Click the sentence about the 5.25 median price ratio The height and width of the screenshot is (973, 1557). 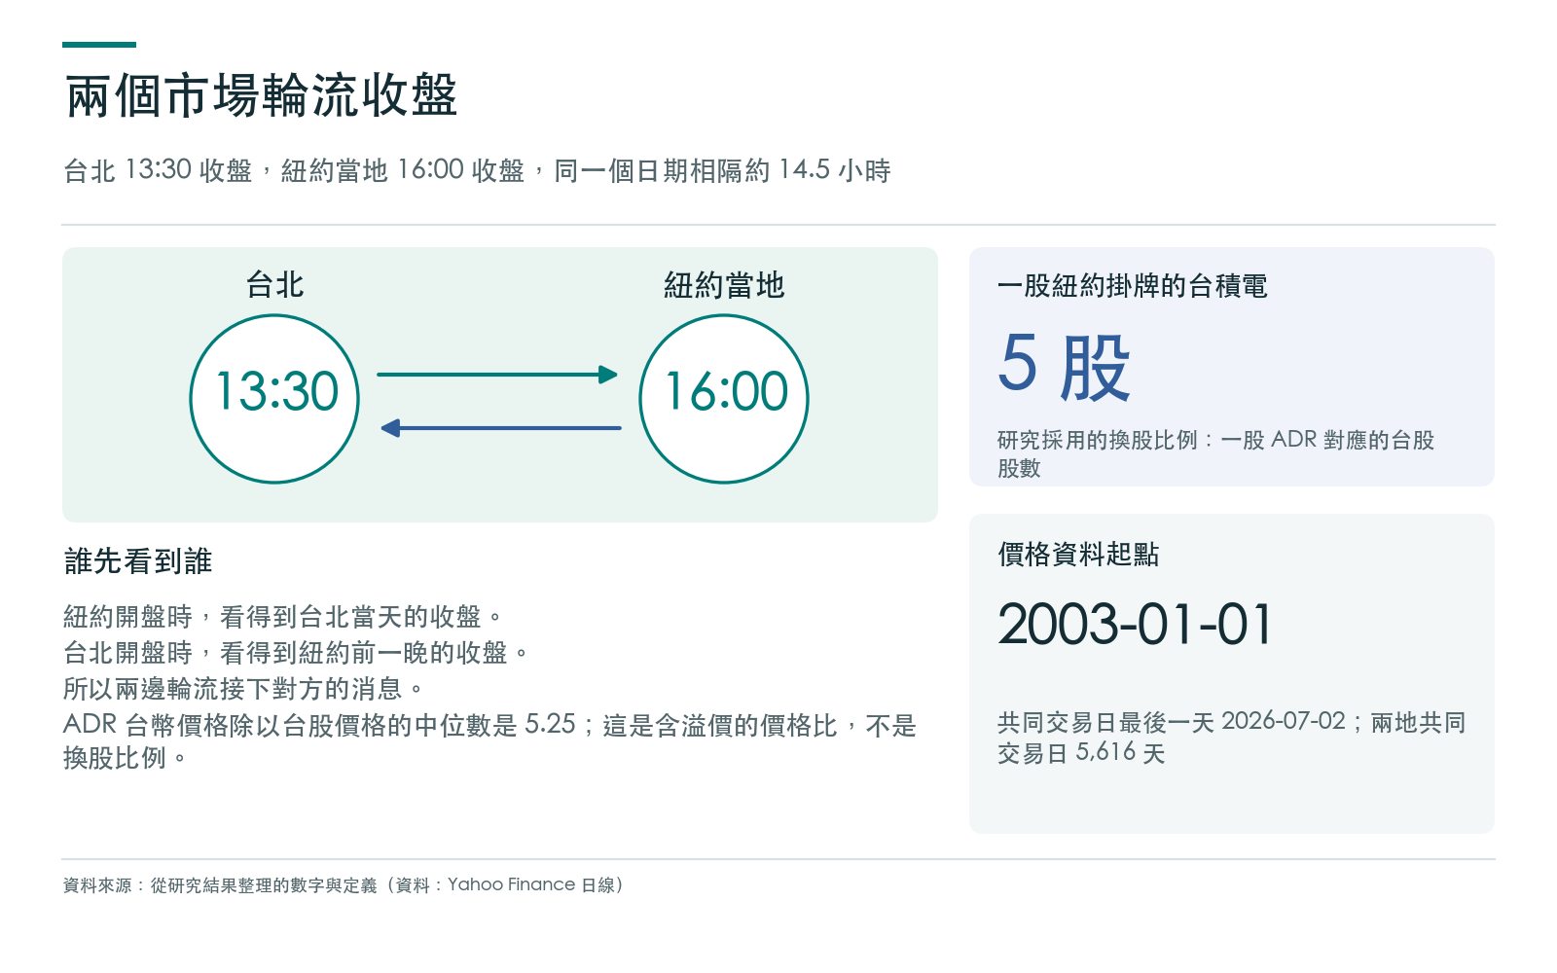point(489,741)
